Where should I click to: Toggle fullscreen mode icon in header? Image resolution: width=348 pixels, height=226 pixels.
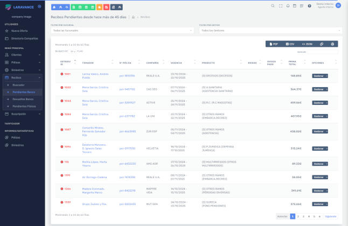280,5
